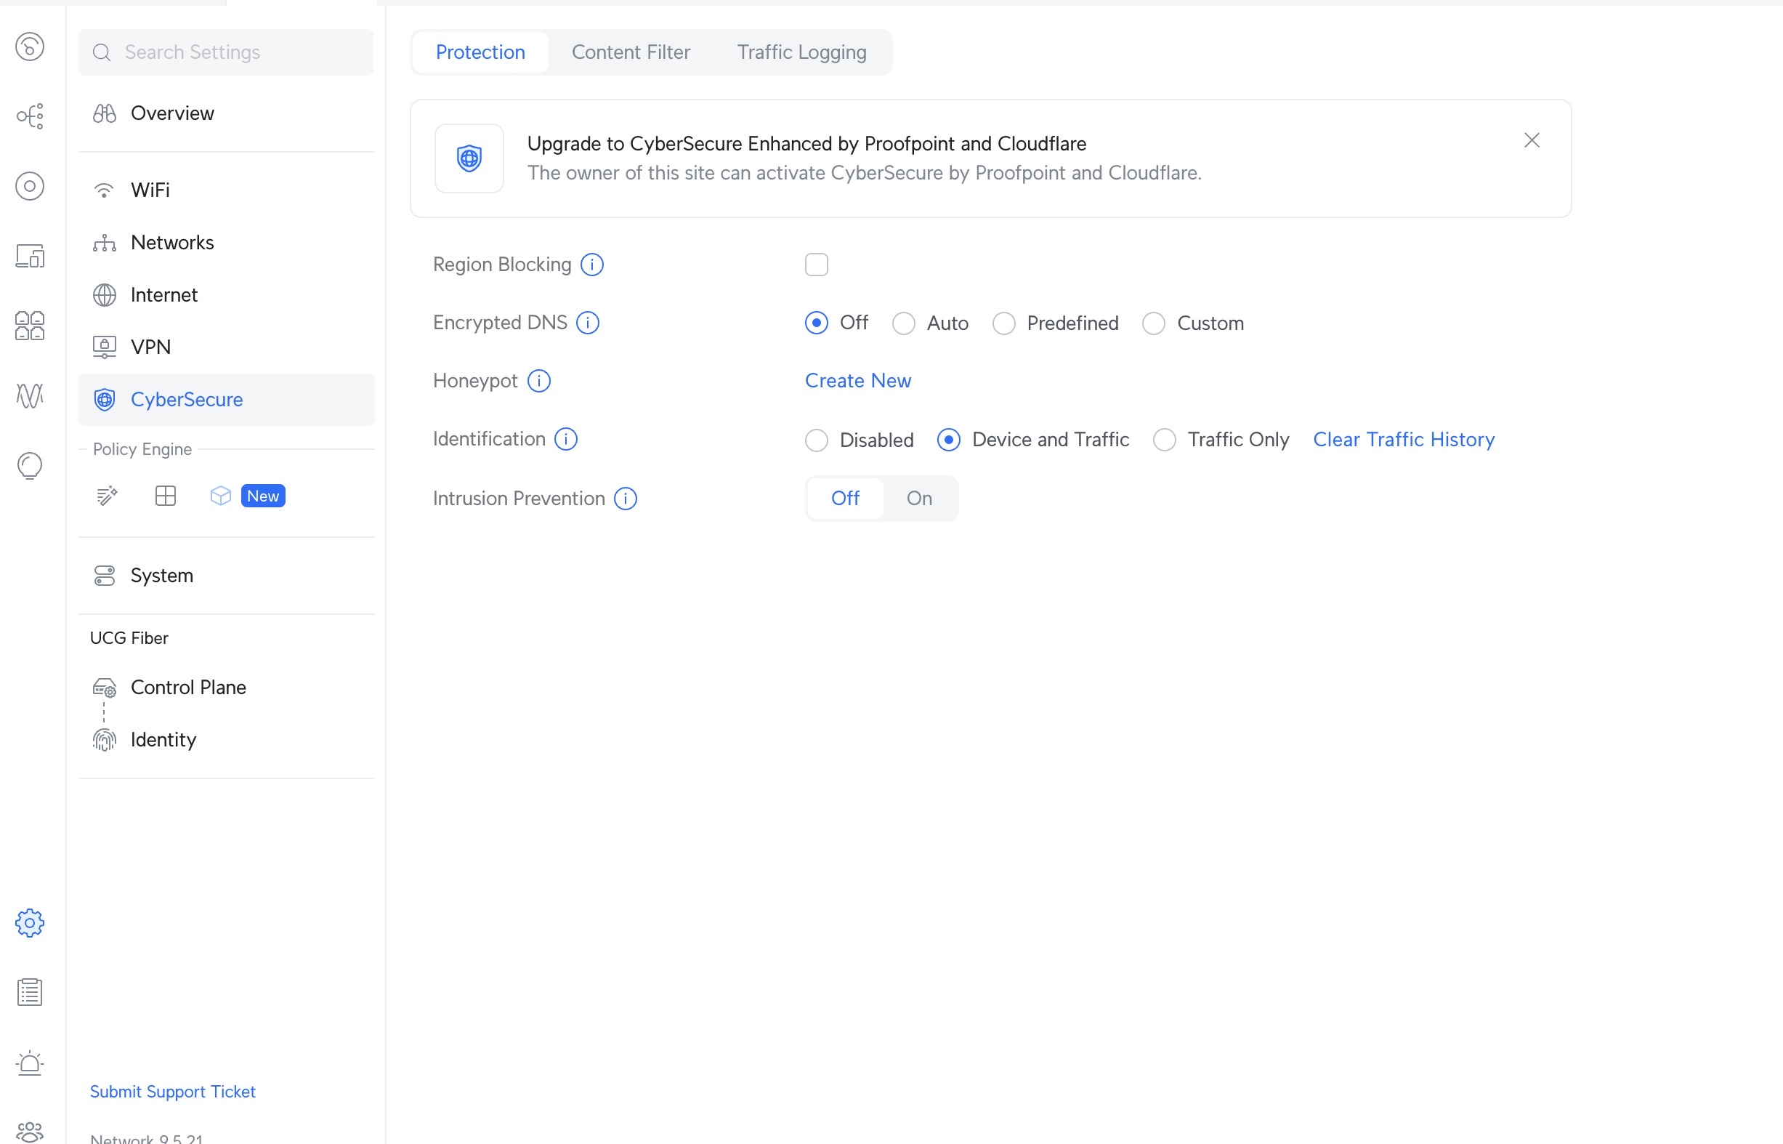Dismiss the CyberSecure upgrade banner
1783x1144 pixels.
click(1532, 140)
